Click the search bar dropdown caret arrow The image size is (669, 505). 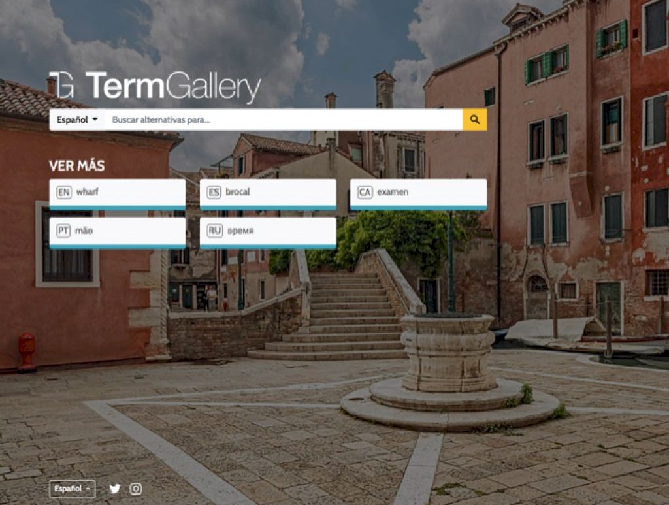click(x=95, y=120)
